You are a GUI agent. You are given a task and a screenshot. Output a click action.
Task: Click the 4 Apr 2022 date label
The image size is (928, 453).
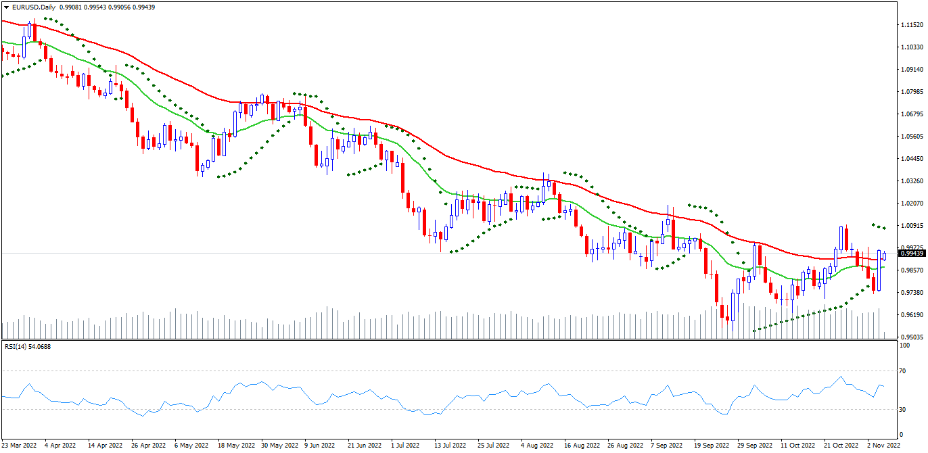click(x=60, y=446)
